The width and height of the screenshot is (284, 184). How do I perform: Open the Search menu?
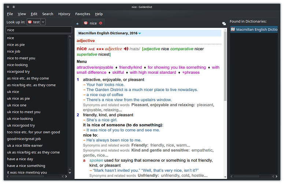(48, 14)
